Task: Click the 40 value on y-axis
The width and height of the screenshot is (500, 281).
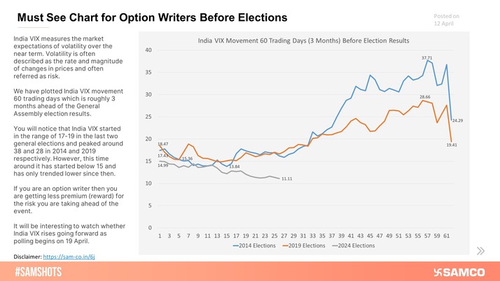Action: 149,50
